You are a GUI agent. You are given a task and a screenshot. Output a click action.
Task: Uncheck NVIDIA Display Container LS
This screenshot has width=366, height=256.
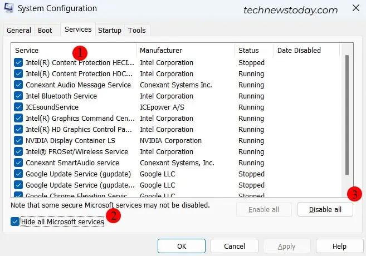coord(18,141)
